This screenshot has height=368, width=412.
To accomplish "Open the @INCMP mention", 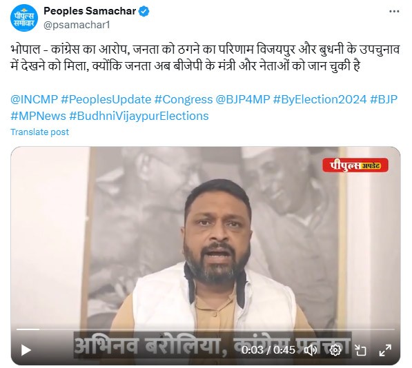I will [34, 99].
